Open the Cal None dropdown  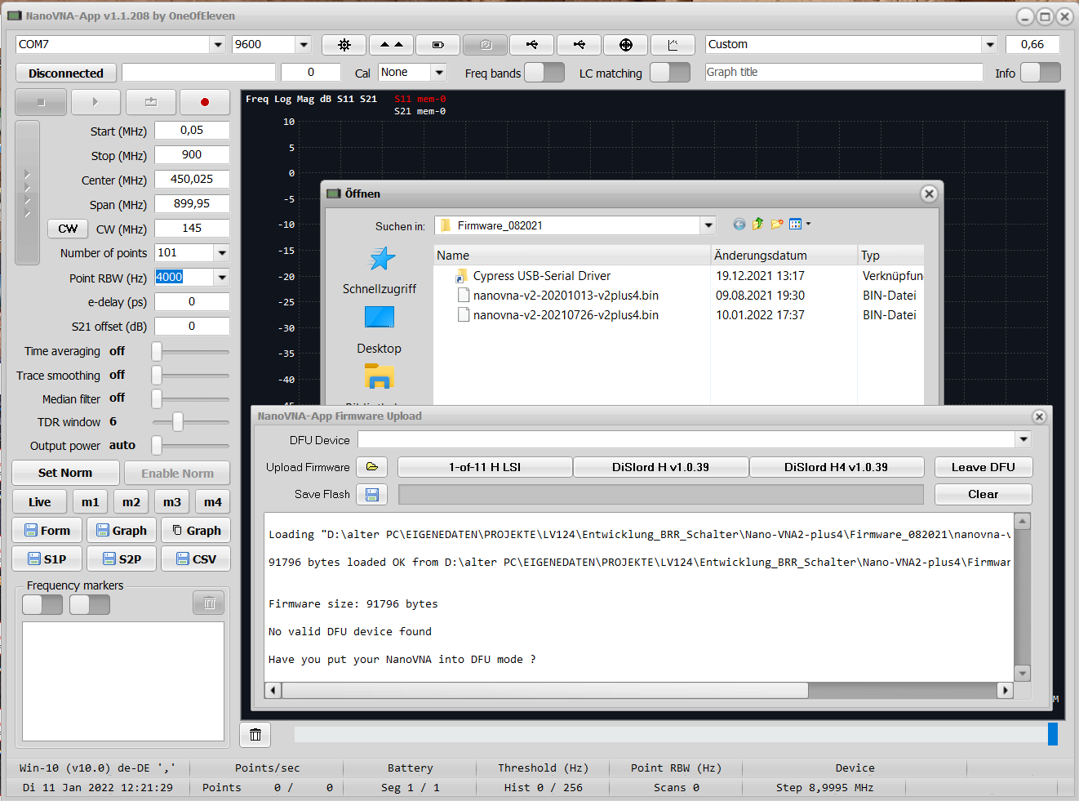coord(439,73)
